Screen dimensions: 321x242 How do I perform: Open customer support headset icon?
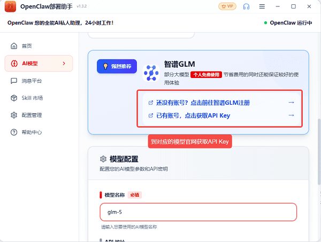(x=246, y=6)
